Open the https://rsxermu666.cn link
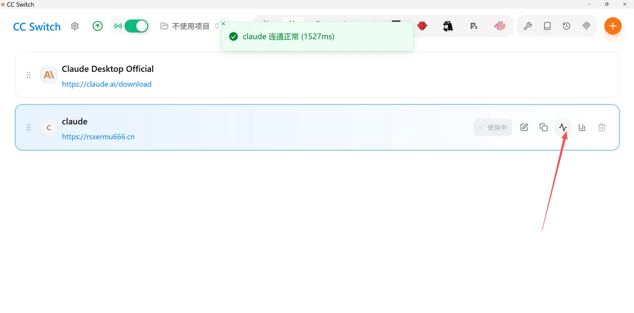Screen dimensions: 634x313 pos(98,137)
